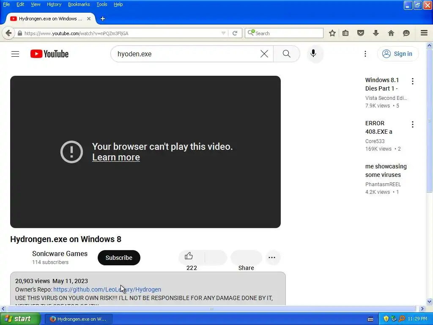Go to YouTube home via logo
The height and width of the screenshot is (325, 433).
point(49,54)
